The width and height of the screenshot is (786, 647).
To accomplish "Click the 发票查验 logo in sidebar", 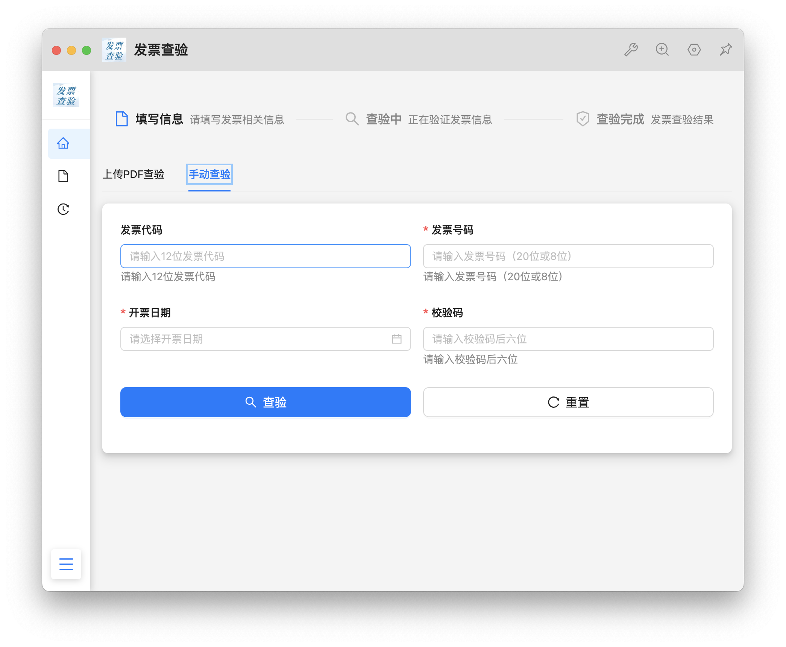I will pos(66,95).
